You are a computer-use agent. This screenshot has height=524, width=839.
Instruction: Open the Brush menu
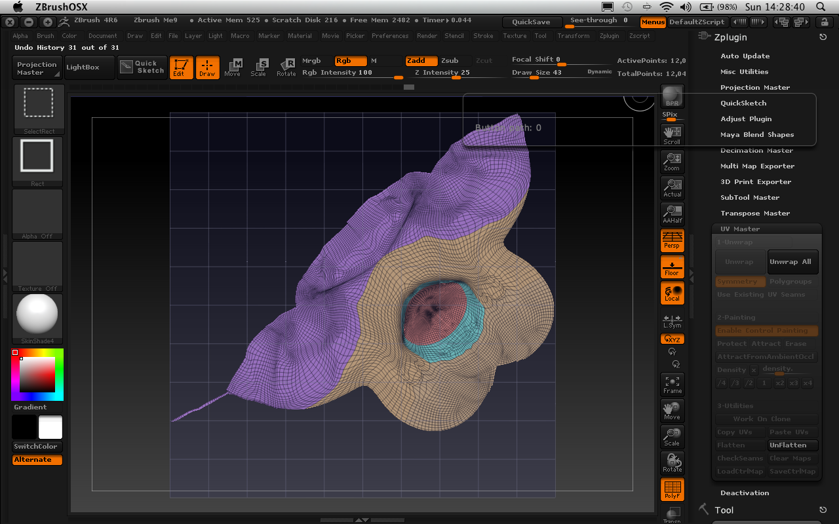pos(46,36)
